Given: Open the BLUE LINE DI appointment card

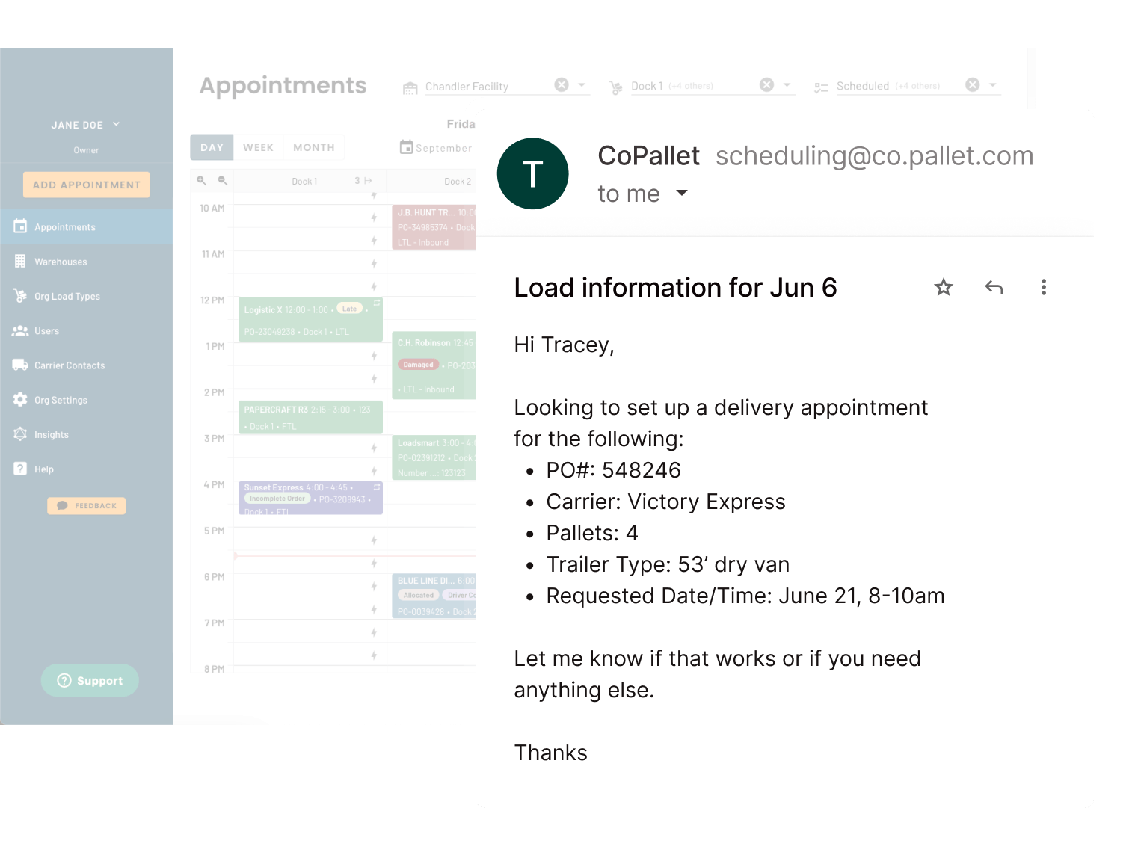Looking at the screenshot, I should (x=434, y=596).
